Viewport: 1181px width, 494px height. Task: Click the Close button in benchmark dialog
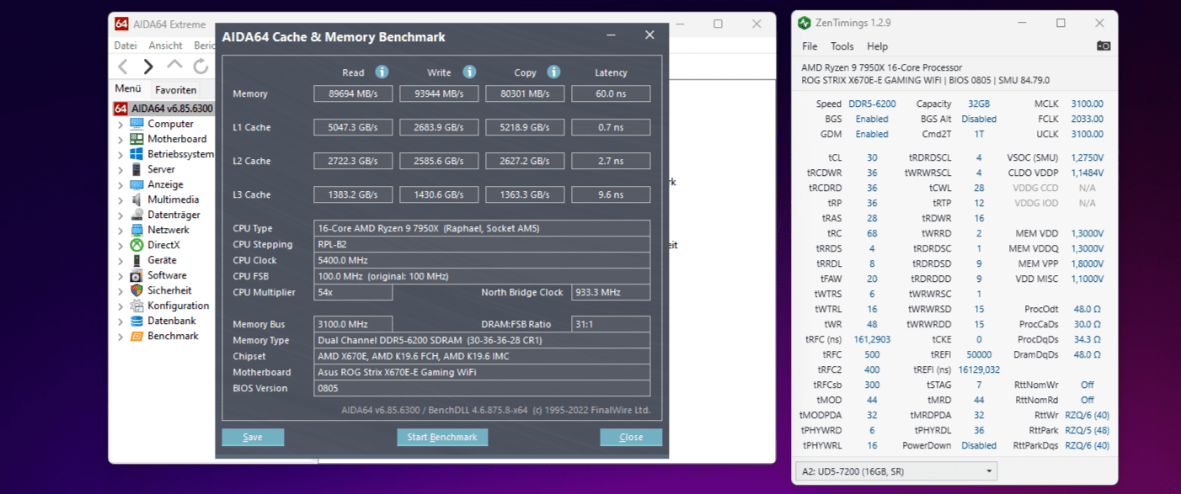(x=631, y=438)
